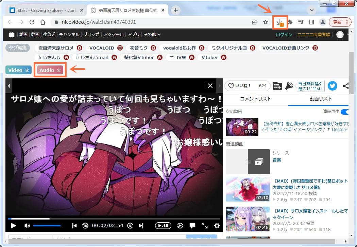The height and width of the screenshot is (247, 357).
Task: Select the 初音ミク tag
Action: tap(139, 48)
